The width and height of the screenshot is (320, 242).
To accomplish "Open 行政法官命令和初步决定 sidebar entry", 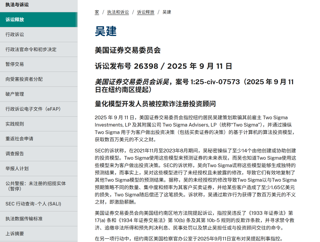I will point(39,50).
